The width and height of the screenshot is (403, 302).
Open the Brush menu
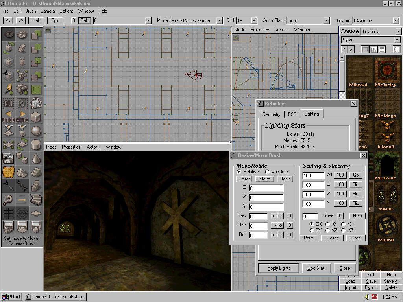(x=30, y=11)
